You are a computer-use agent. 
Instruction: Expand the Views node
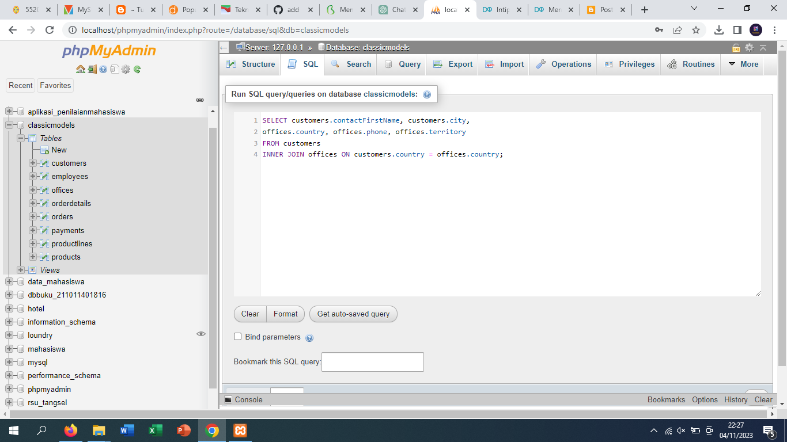(21, 270)
